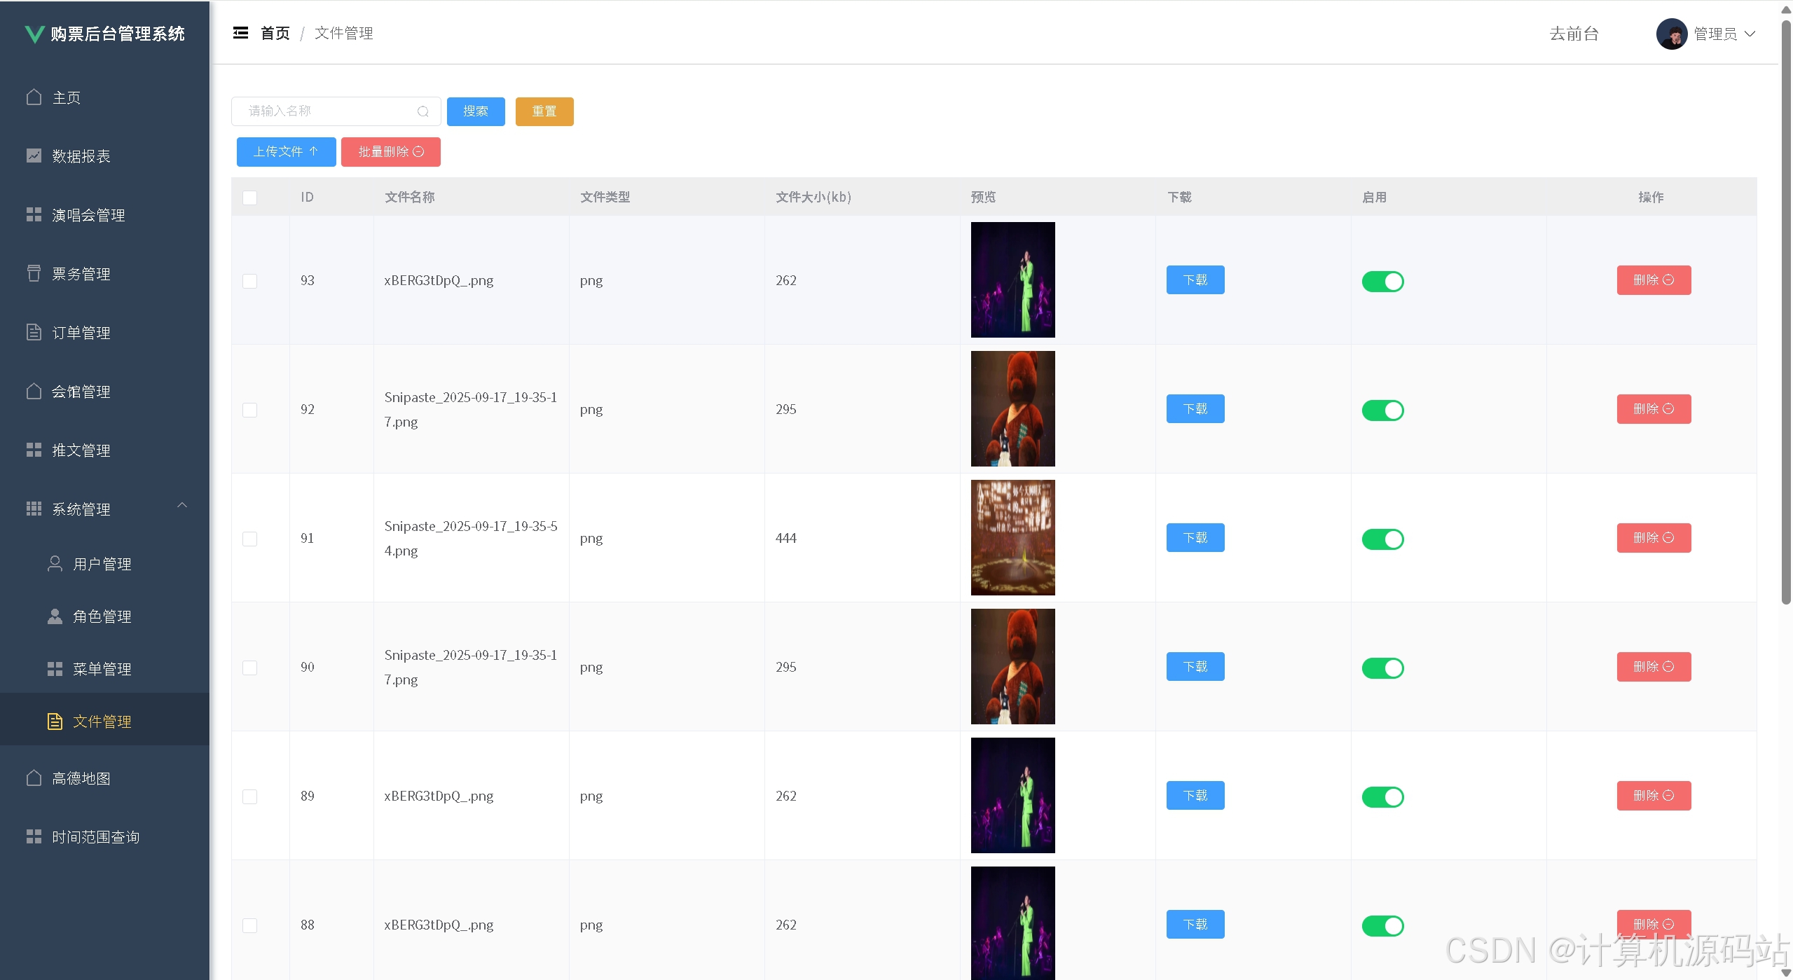Click the 会馆管理 house icon

(34, 391)
